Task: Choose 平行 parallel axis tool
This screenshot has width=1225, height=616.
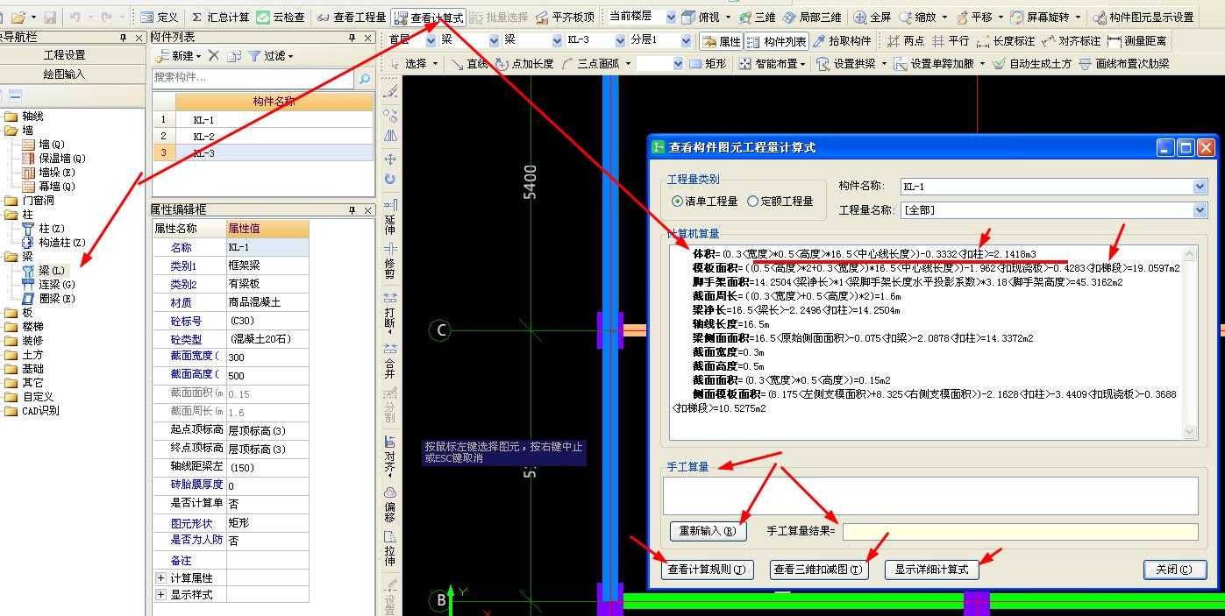Action: (951, 41)
